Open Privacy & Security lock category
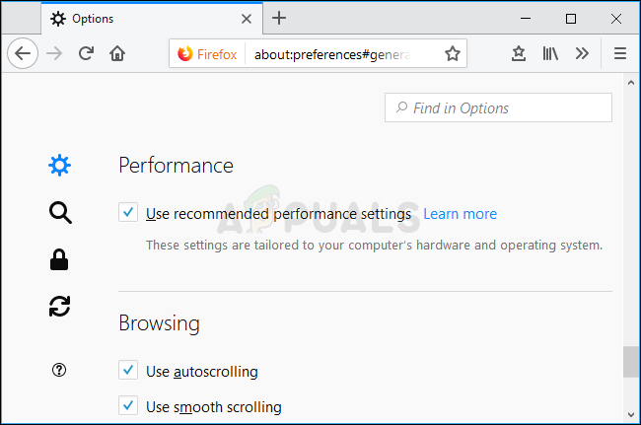This screenshot has width=641, height=425. pos(59,259)
